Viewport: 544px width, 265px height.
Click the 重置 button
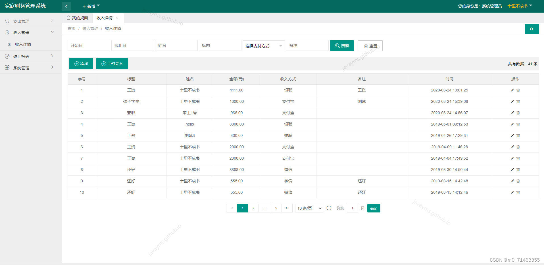(x=370, y=46)
